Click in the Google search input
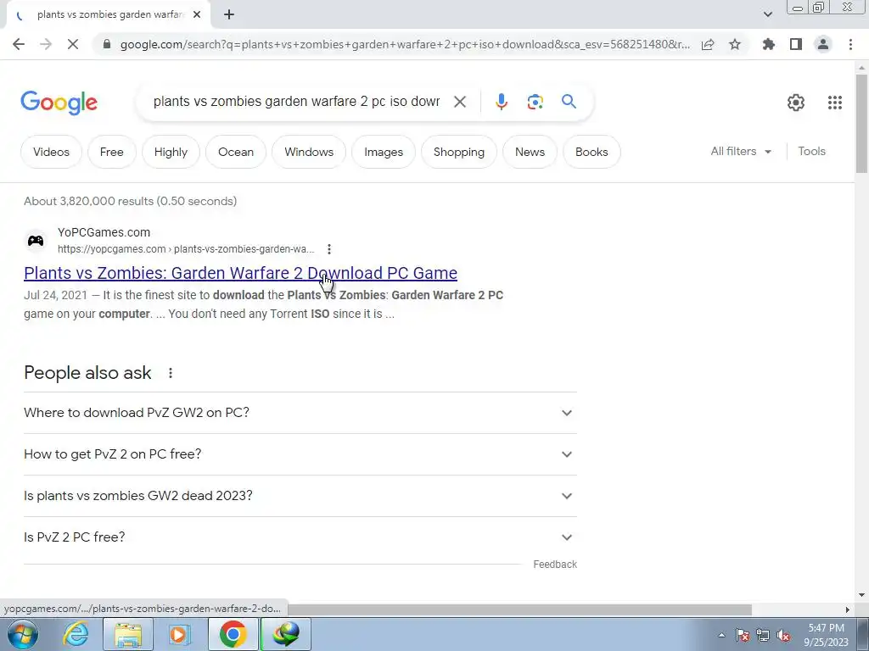The image size is (869, 651). pyautogui.click(x=296, y=102)
